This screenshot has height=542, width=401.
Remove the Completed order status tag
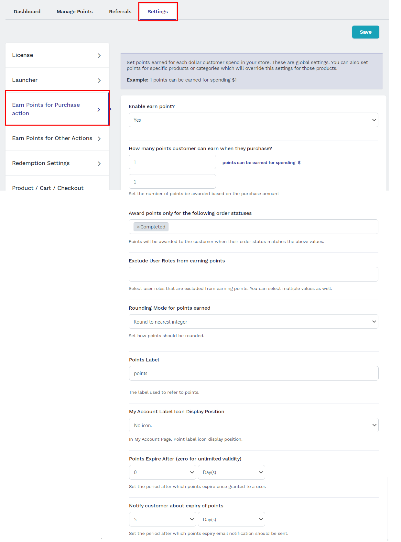(x=138, y=227)
